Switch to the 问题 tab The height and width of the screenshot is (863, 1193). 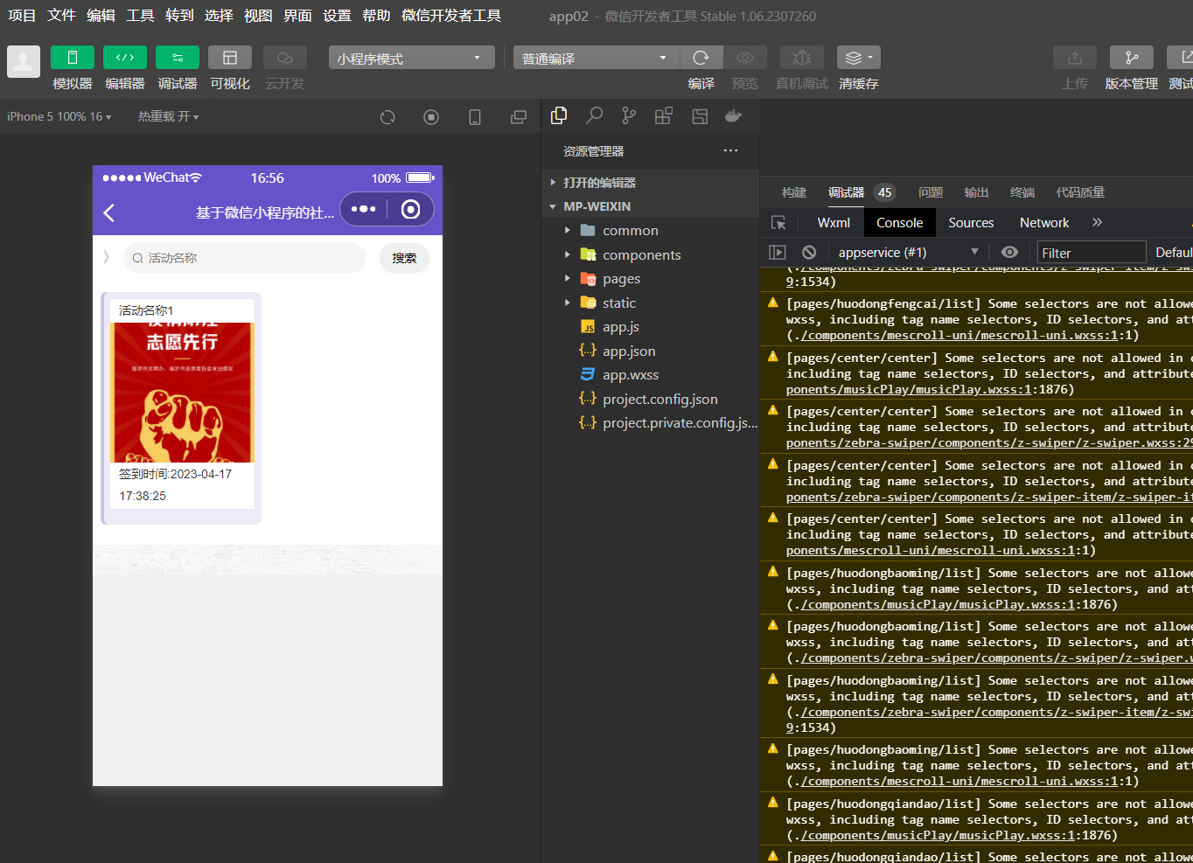[931, 192]
